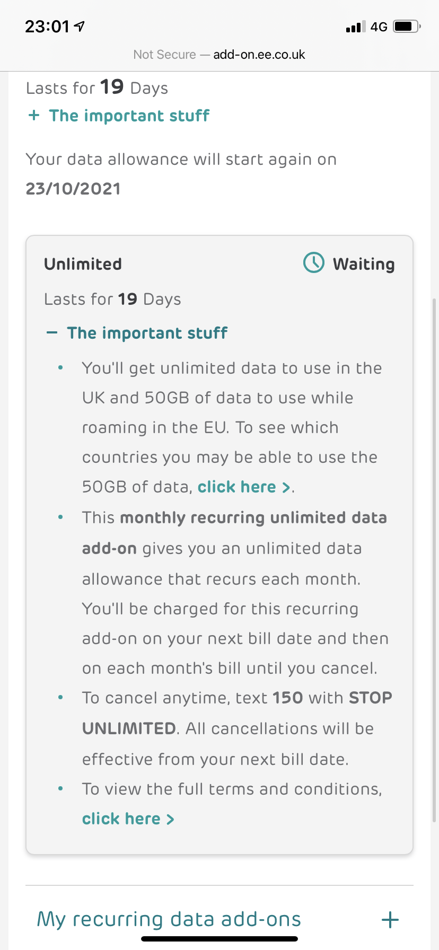
Task: Tap the home indicator bar at bottom
Action: [219, 939]
